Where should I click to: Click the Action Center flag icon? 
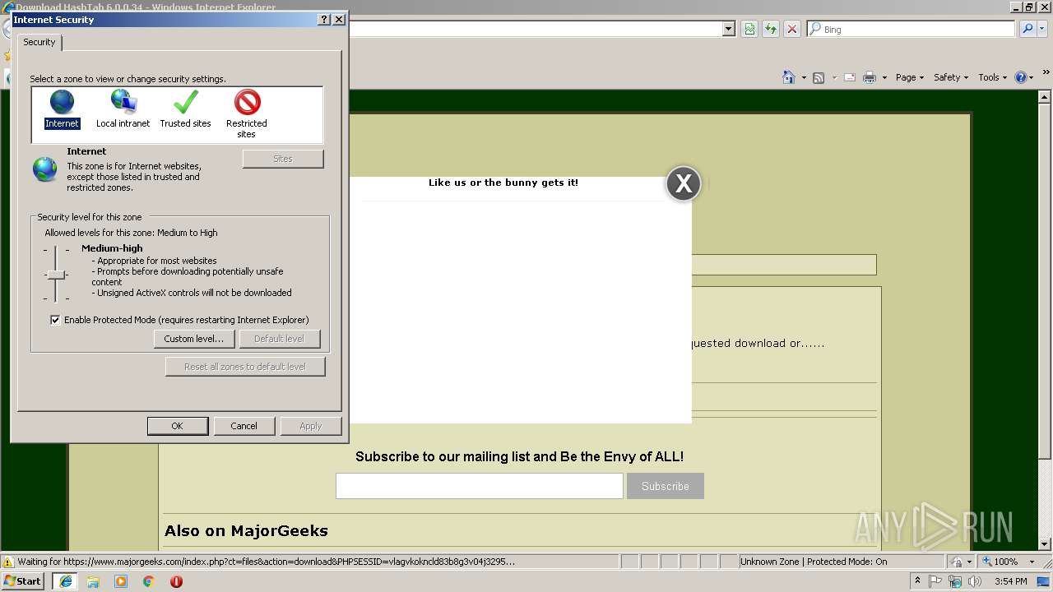[x=936, y=581]
